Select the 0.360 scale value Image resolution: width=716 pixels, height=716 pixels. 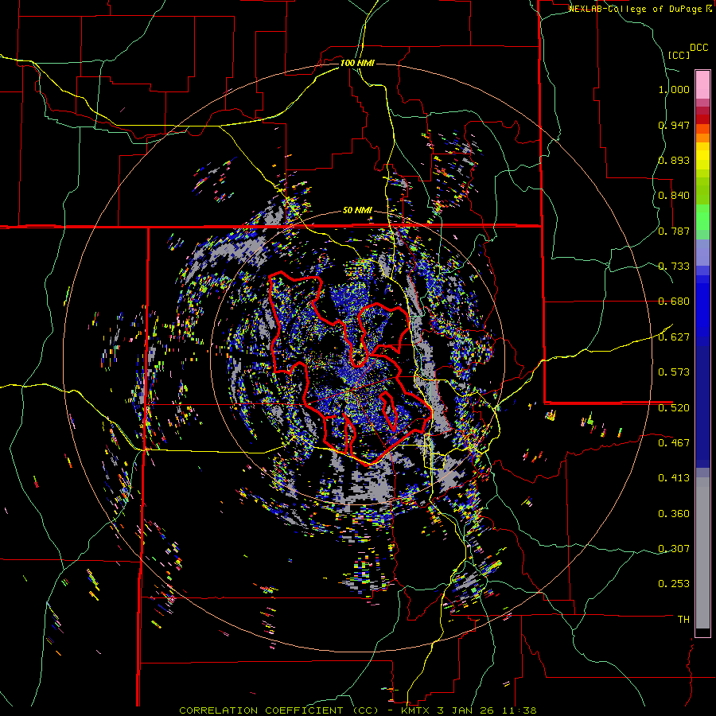[674, 514]
